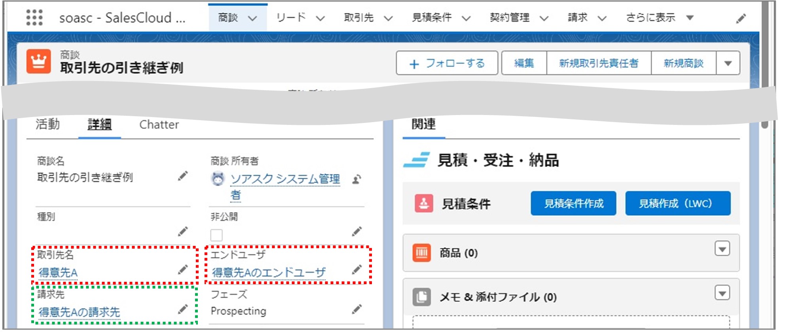Click the 見積条件 pink stamp icon
This screenshot has height=332, width=802.
click(x=424, y=204)
